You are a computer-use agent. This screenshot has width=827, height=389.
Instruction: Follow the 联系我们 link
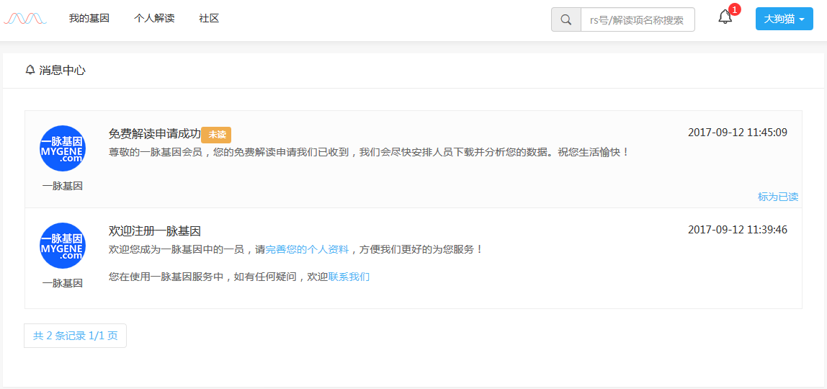349,277
